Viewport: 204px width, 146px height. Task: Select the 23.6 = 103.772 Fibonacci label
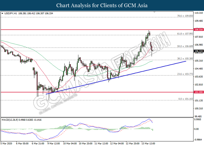click(185, 74)
